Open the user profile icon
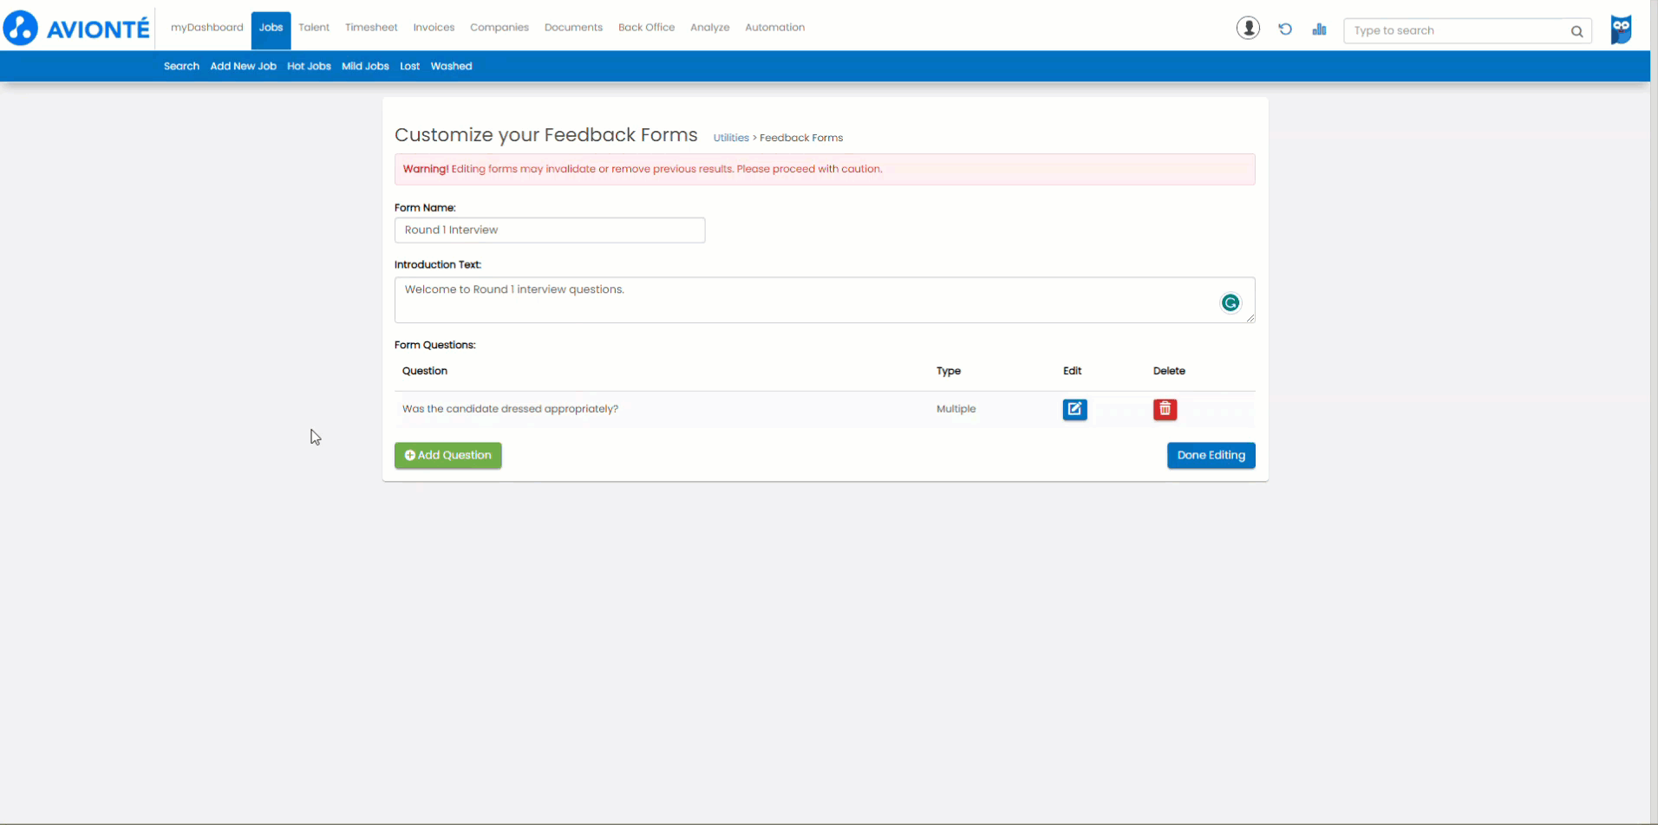This screenshot has width=1658, height=825. (1248, 29)
